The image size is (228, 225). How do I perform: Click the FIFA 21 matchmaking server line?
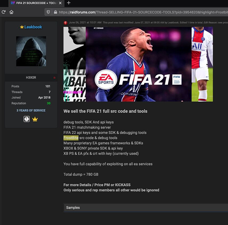(x=87, y=127)
